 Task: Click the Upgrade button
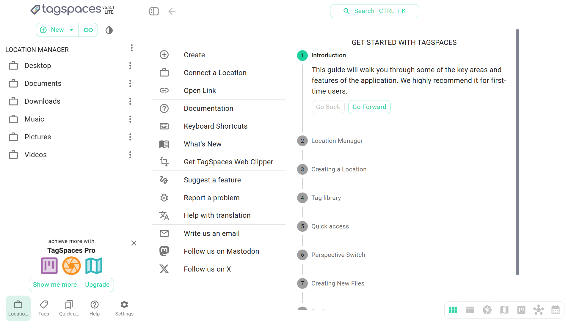click(x=97, y=285)
